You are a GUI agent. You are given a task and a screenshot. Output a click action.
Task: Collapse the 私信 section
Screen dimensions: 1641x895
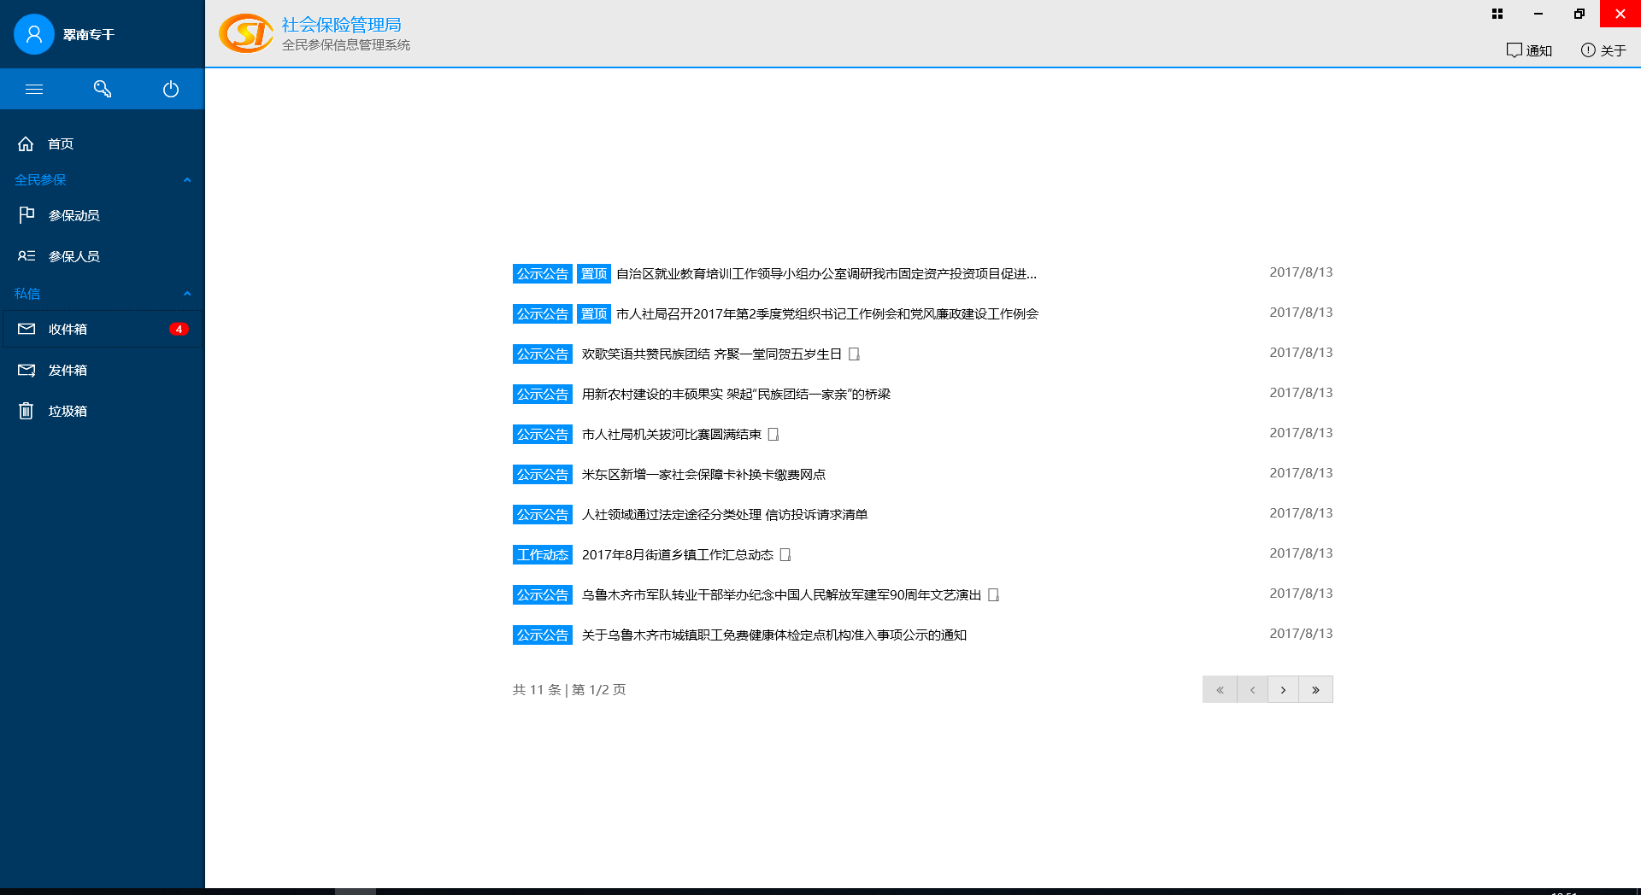tap(187, 294)
